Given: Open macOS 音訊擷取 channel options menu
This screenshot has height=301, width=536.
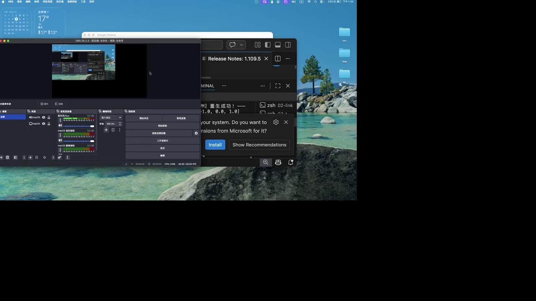Looking at the screenshot, I should click(x=60, y=135).
